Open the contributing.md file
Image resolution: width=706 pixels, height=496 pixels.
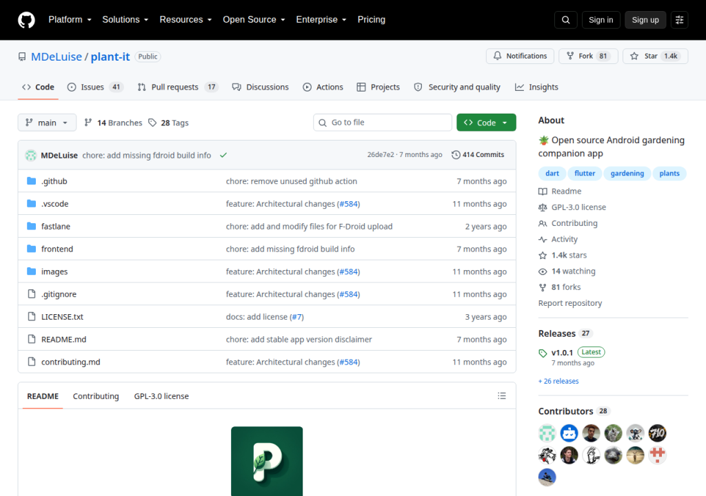[x=71, y=362]
